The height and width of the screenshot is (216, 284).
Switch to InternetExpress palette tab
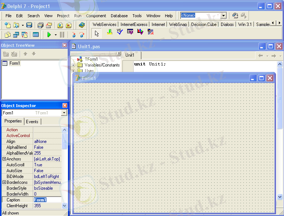(x=134, y=24)
